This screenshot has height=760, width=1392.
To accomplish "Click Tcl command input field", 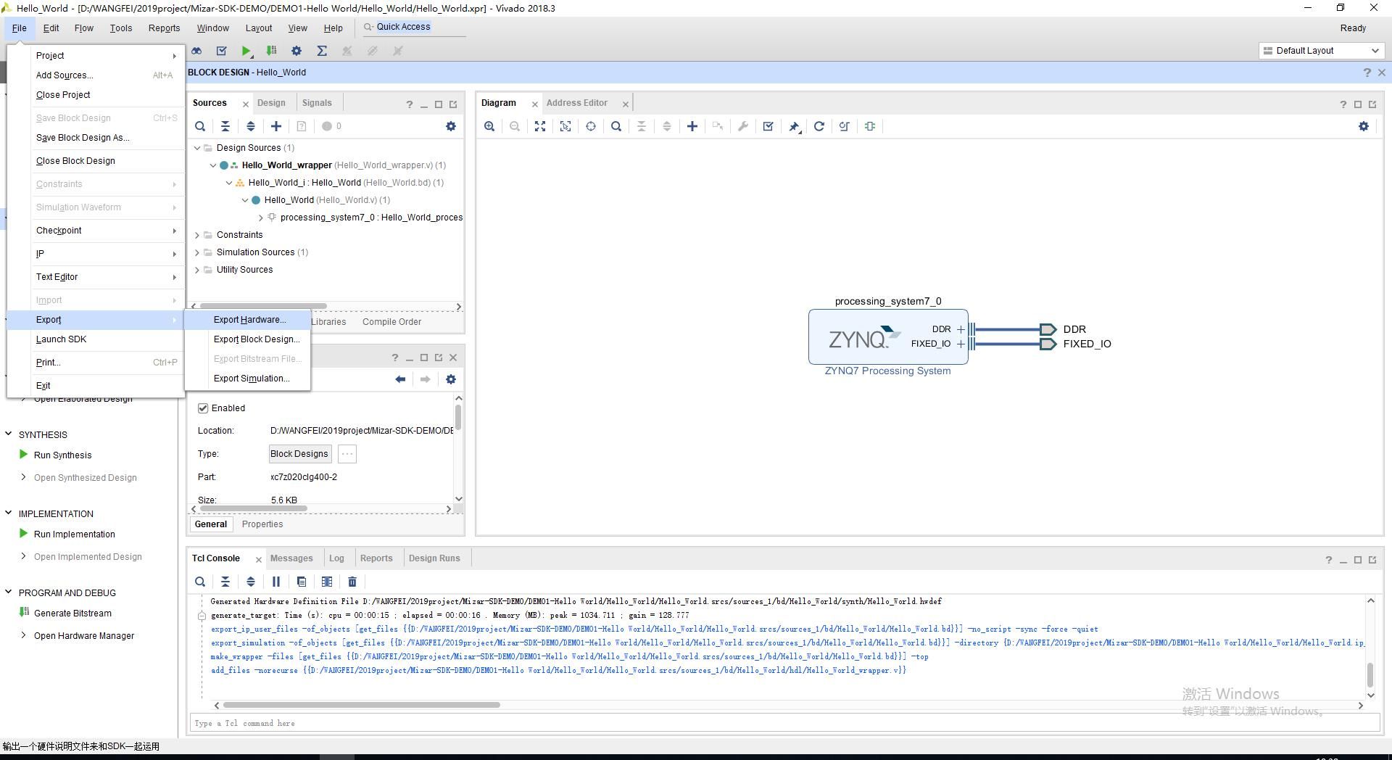I will (784, 723).
